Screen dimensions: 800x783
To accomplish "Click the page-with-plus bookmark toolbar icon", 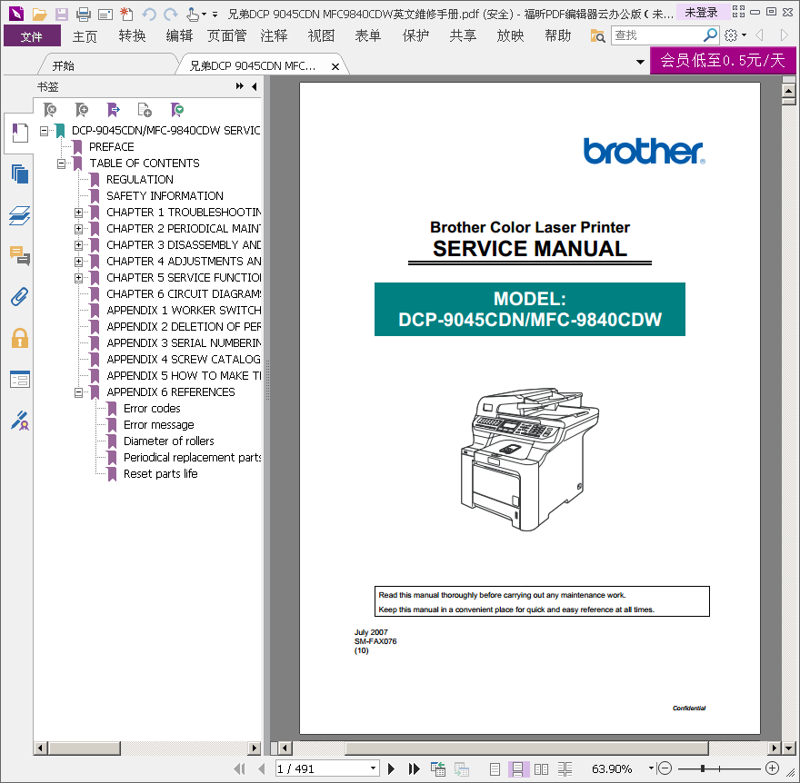I will [x=145, y=110].
